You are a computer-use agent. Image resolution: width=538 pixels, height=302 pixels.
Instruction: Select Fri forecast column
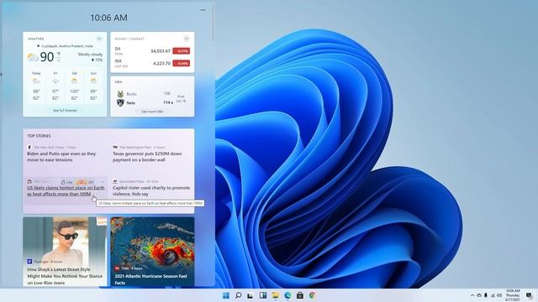(x=55, y=86)
